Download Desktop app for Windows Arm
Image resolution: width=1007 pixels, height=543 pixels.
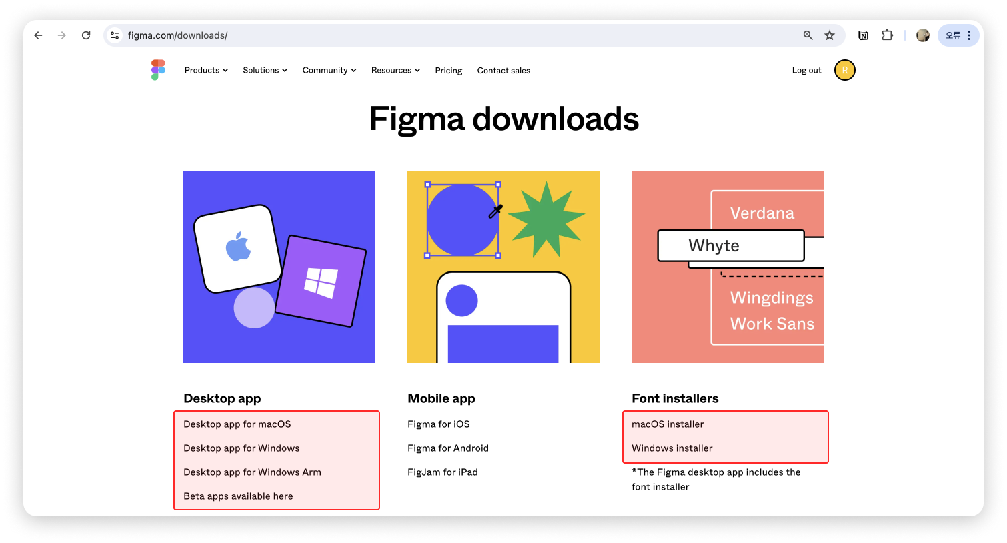pos(252,472)
